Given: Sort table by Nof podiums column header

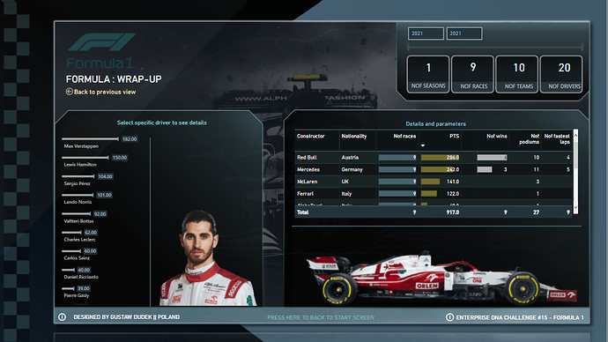Looking at the screenshot, I should pyautogui.click(x=530, y=138).
